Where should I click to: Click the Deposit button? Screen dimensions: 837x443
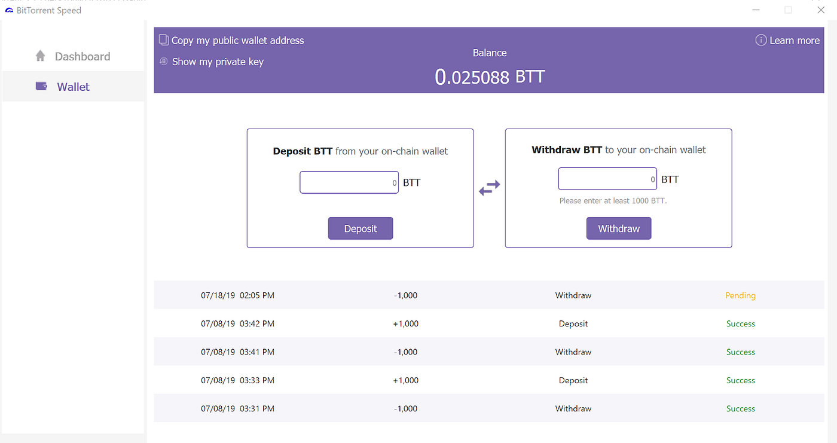point(360,228)
